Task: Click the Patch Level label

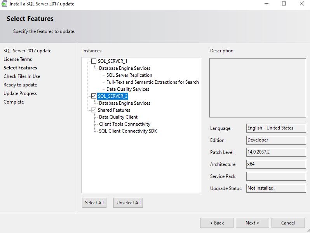Action: [222, 152]
